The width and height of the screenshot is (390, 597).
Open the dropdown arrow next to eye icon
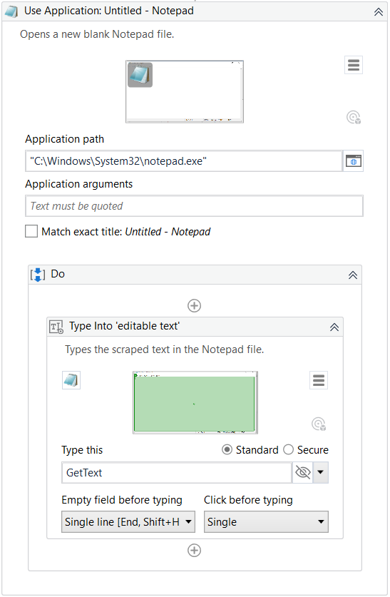click(320, 473)
